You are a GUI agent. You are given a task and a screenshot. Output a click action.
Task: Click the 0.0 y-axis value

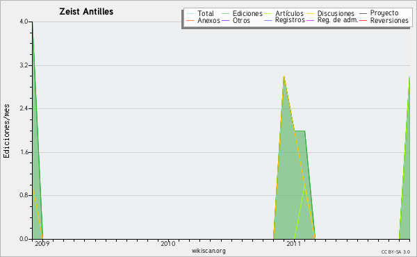coord(24,239)
